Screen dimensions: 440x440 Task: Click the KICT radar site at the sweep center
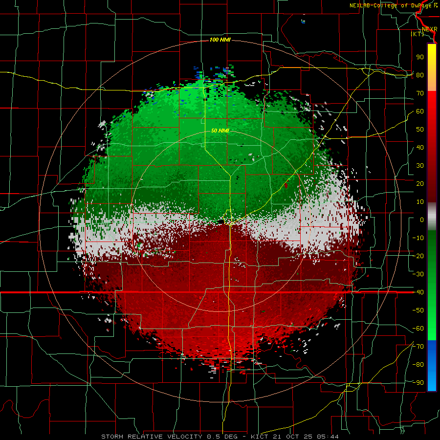(220, 221)
